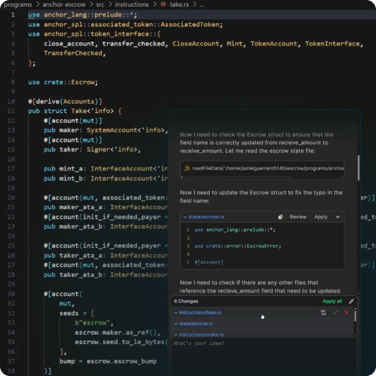Click 'b"escrow",' on line 33
The height and width of the screenshot is (376, 376).
(x=94, y=323)
